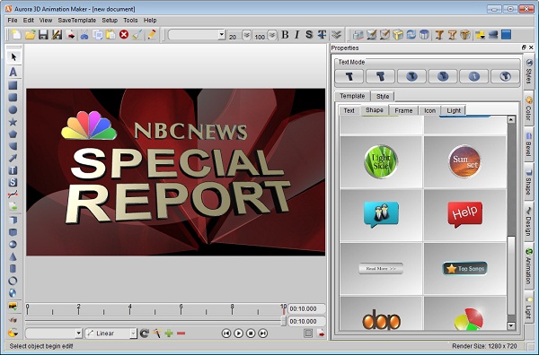Toggle Bold text formatting
The width and height of the screenshot is (539, 355).
coord(285,35)
